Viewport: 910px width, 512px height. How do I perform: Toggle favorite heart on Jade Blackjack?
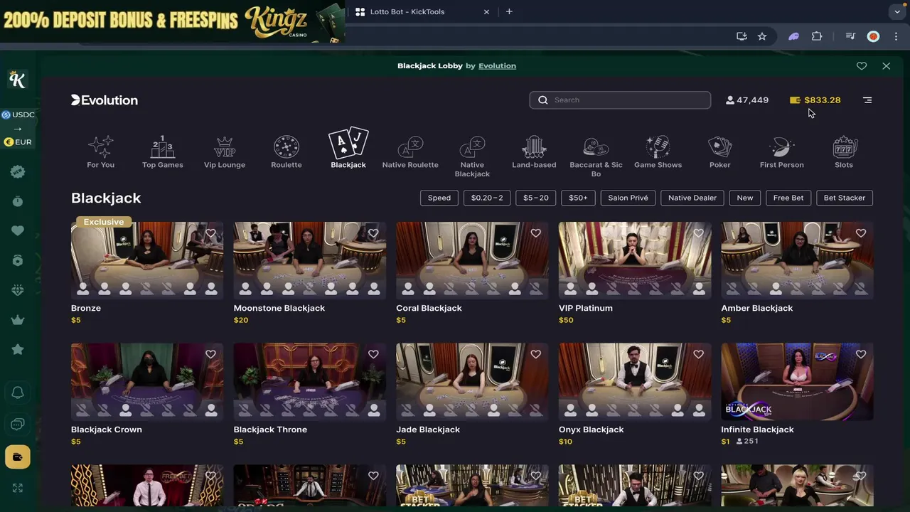[x=536, y=354]
